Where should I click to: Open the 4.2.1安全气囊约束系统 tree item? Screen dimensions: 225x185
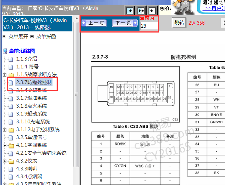41,153
